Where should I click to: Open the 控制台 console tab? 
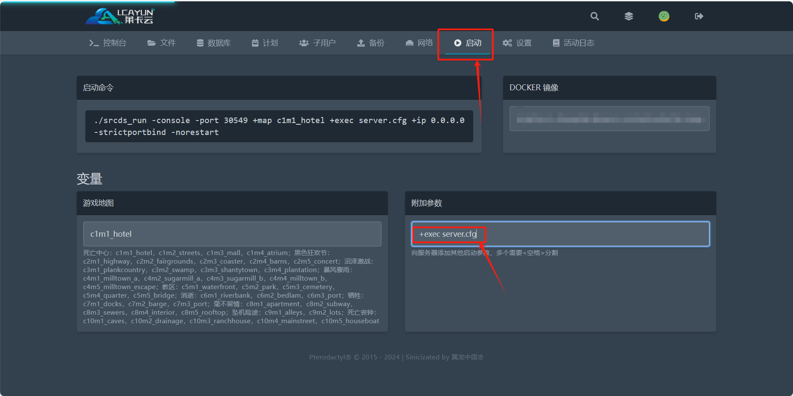(108, 43)
